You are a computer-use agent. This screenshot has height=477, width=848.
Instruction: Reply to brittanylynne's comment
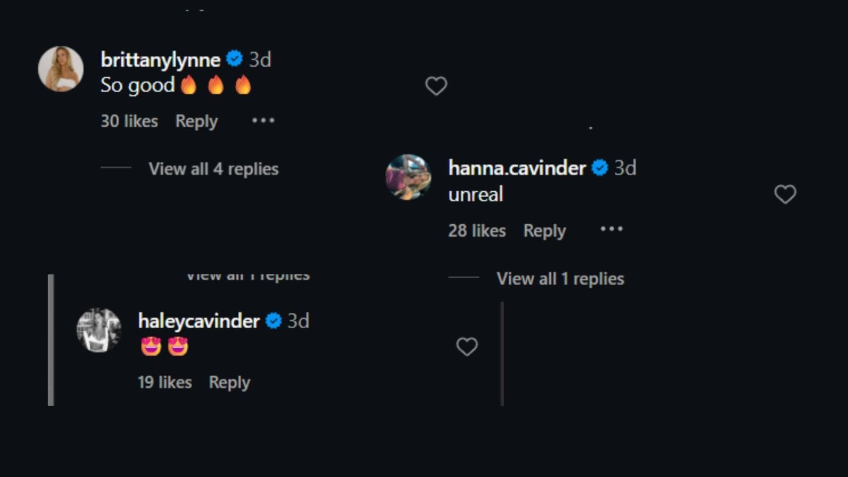(x=196, y=121)
